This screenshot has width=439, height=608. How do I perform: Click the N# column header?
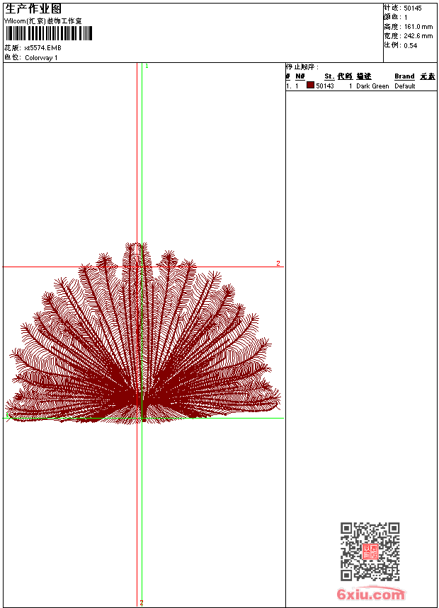tap(300, 76)
